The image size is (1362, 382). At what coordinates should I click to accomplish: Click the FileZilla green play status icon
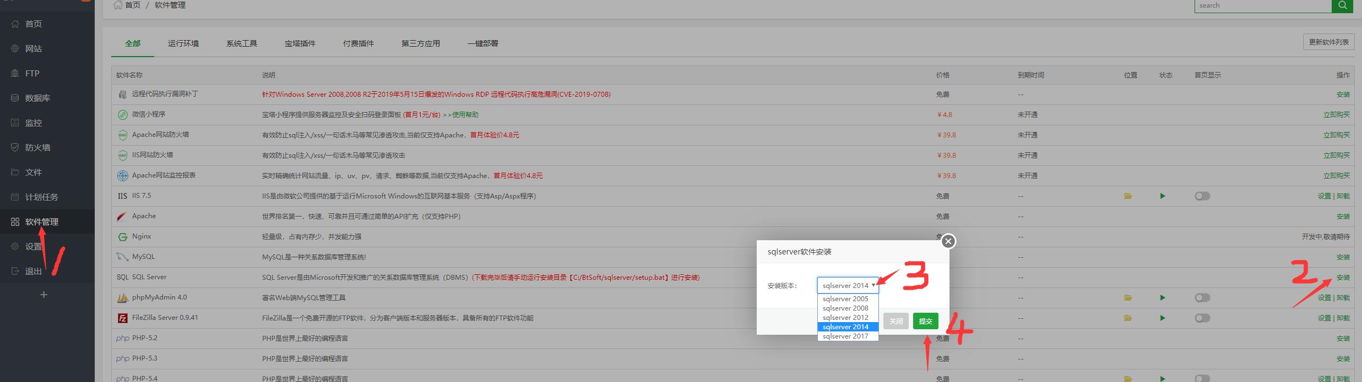pos(1163,318)
